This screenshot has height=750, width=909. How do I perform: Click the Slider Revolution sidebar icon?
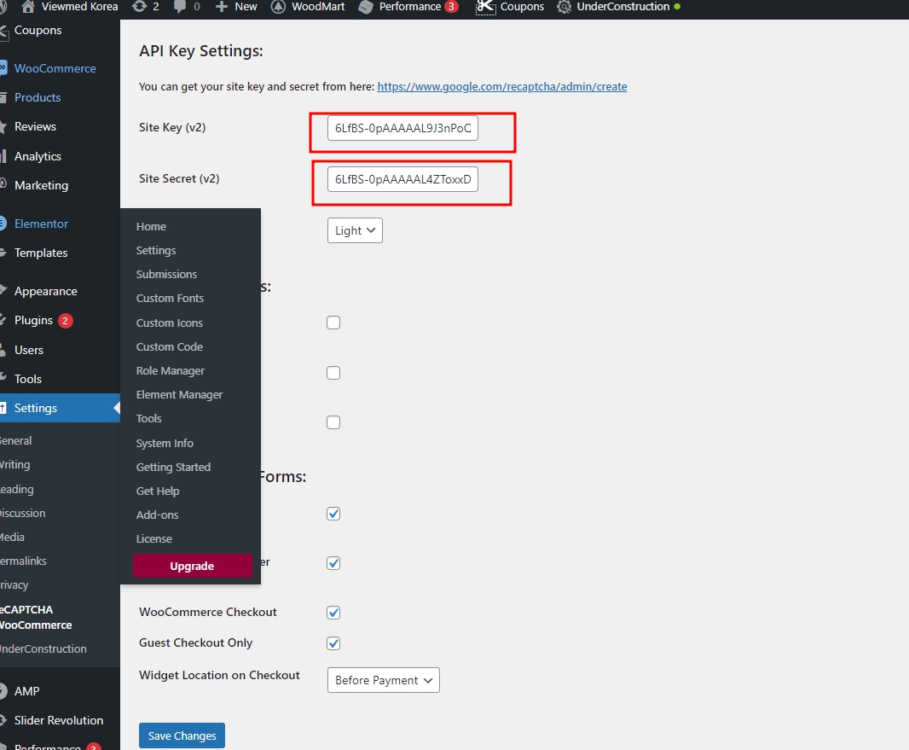point(3,720)
